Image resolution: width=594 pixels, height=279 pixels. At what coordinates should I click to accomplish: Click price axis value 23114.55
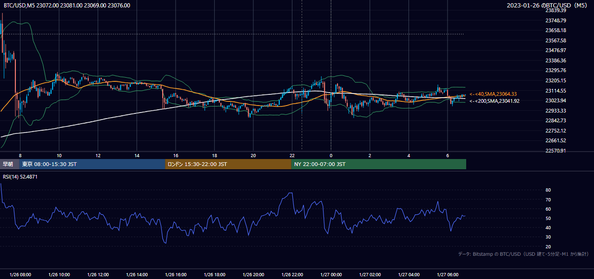[x=555, y=91]
